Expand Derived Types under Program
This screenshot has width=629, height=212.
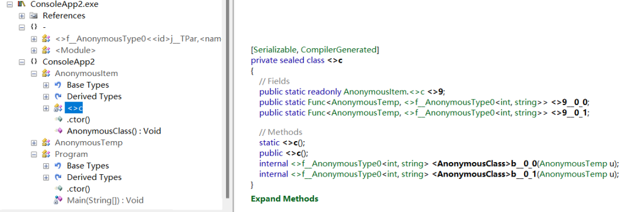pos(46,177)
